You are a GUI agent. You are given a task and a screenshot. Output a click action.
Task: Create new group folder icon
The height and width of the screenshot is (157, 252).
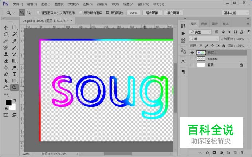pos(228,153)
